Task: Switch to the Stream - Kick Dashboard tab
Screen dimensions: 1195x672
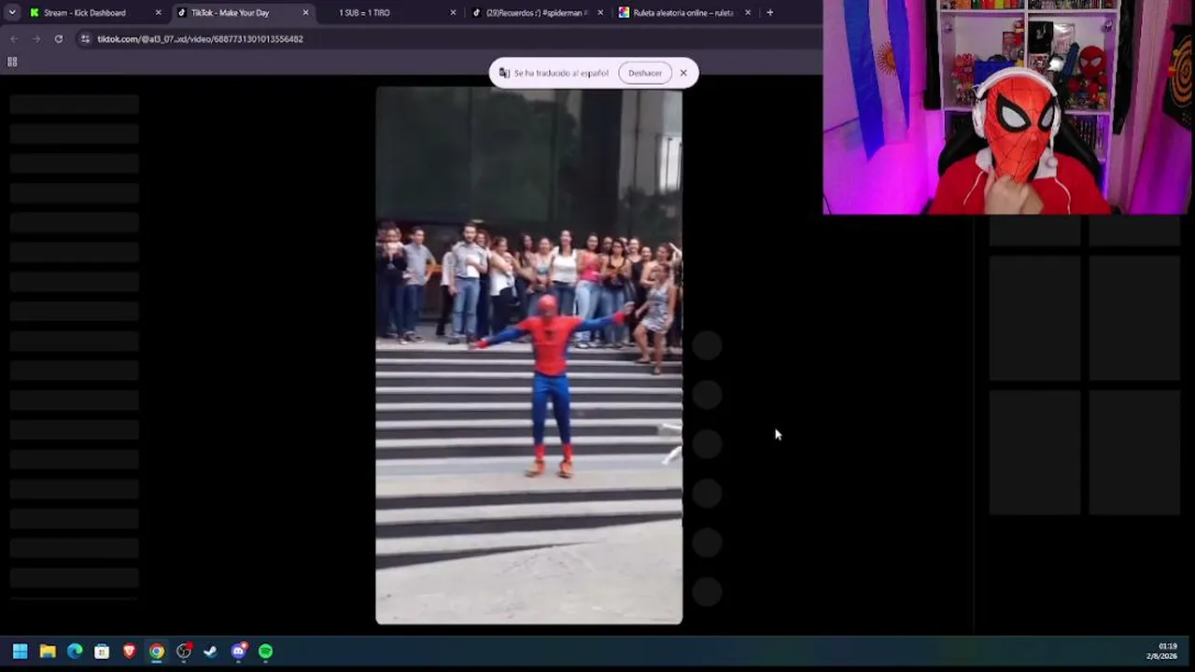Action: (x=84, y=13)
